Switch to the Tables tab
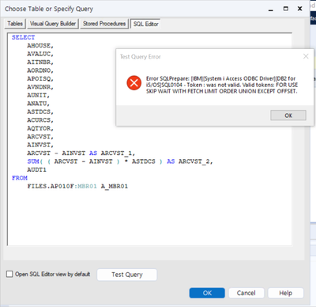The image size is (316, 307). point(15,24)
